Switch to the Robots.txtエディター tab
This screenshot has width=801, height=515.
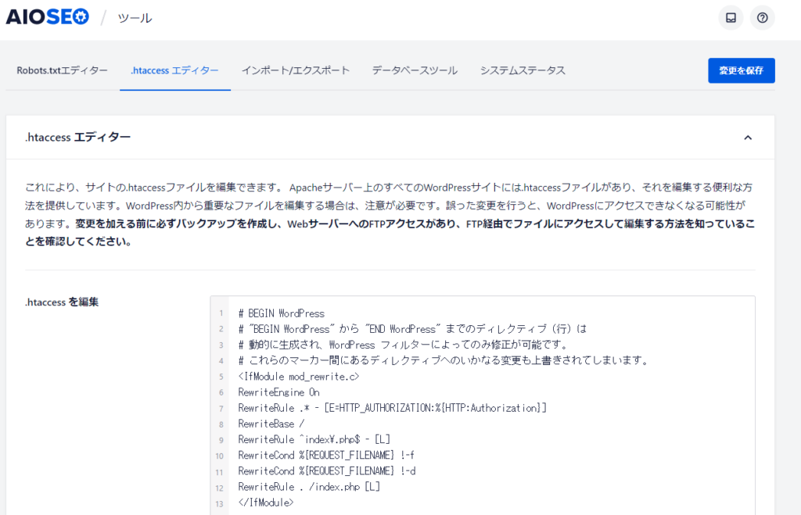click(x=63, y=70)
